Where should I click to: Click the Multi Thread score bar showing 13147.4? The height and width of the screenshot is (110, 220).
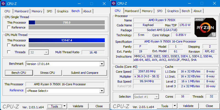click(67, 40)
